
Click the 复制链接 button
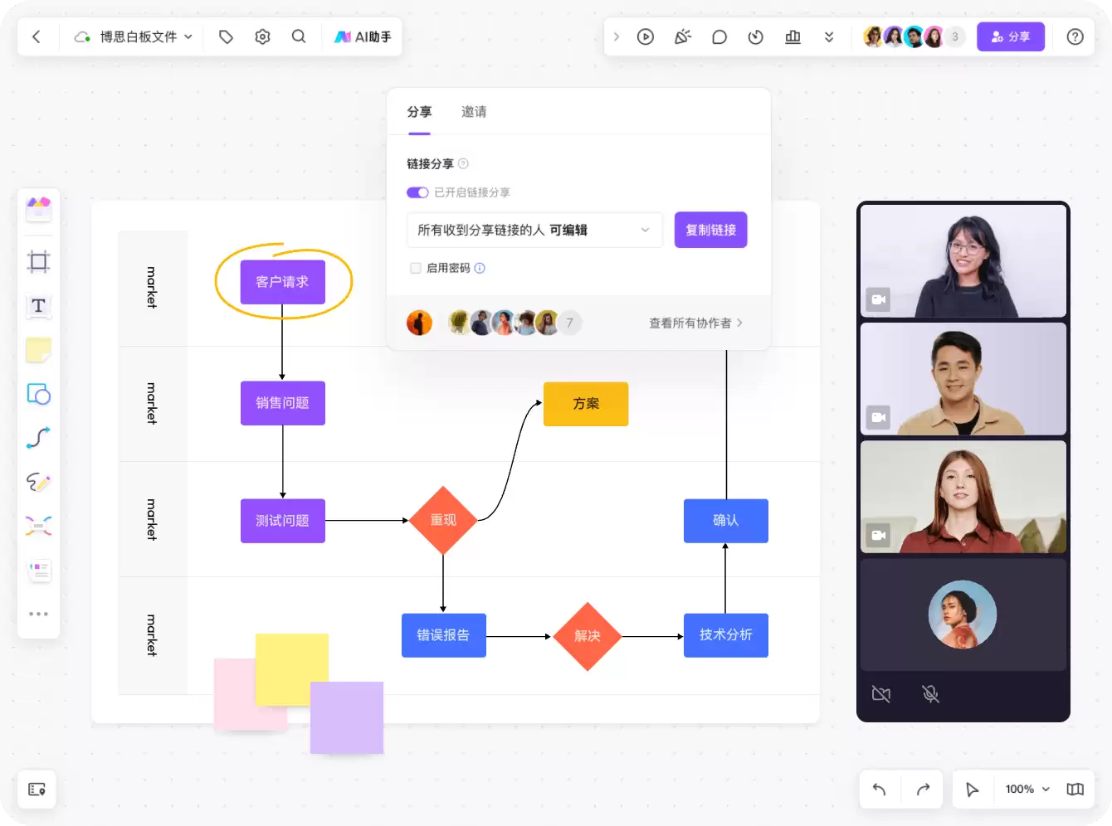pos(711,230)
